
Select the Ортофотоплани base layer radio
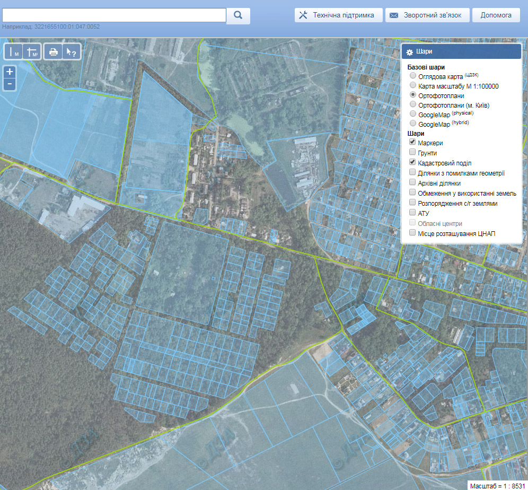coord(413,94)
